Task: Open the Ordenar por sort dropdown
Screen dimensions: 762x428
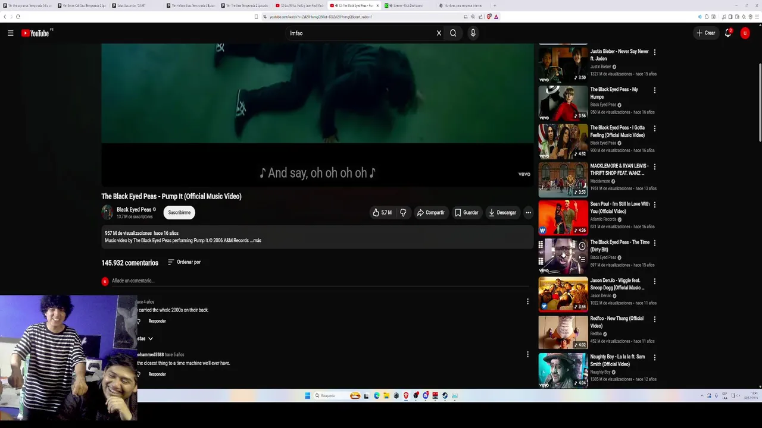Action: (184, 262)
